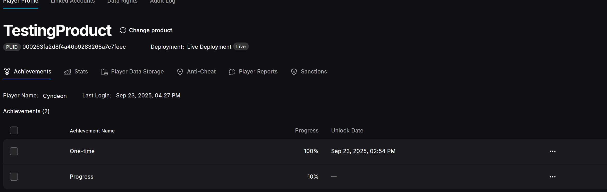Open the Data Rights tab

point(122,2)
